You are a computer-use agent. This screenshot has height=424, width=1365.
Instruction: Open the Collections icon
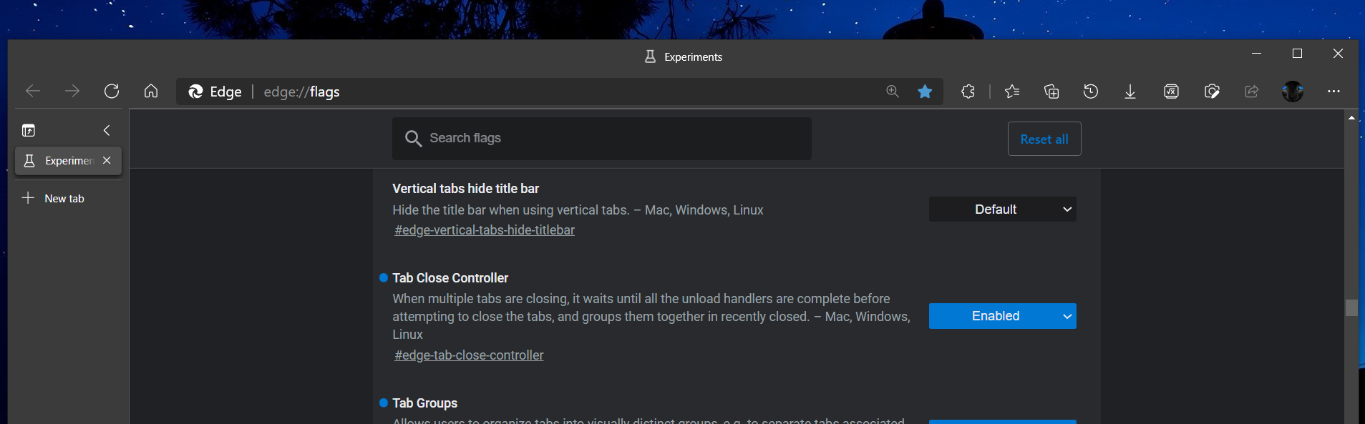(x=1051, y=92)
